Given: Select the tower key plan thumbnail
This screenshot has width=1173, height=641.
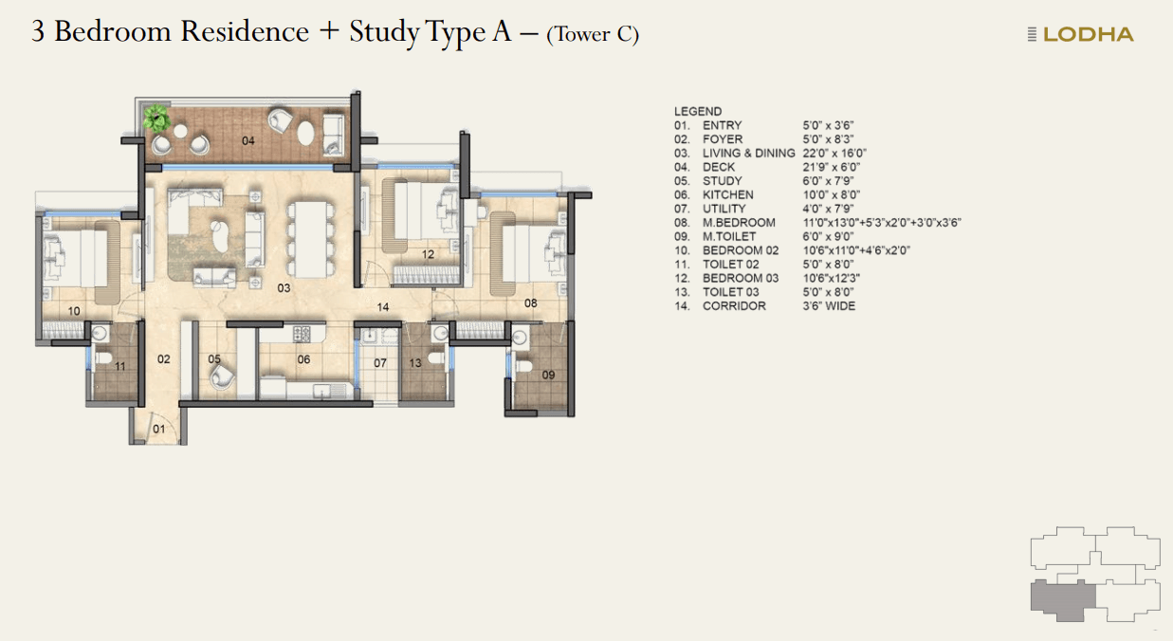Looking at the screenshot, I should point(1095,575).
